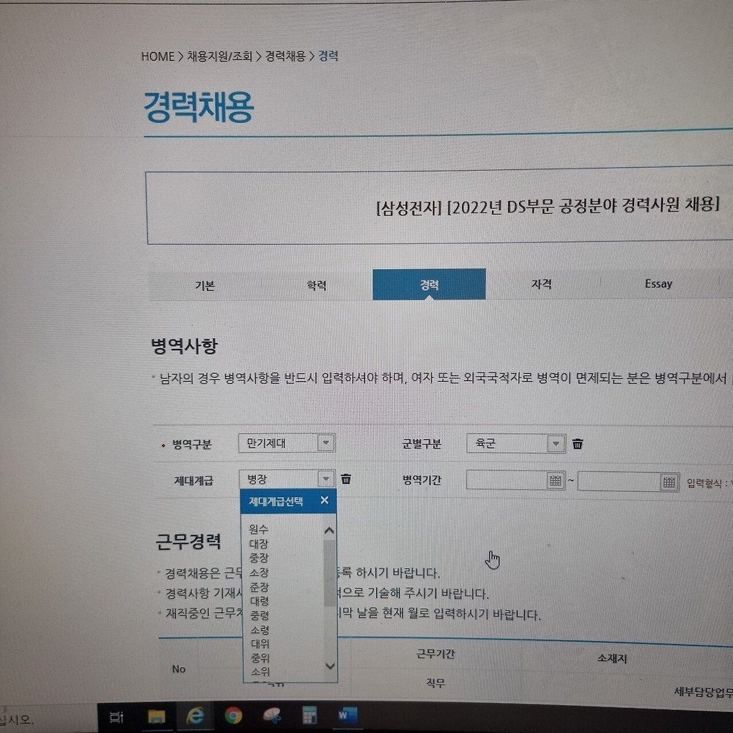Open the Snipping Tool on the taskbar
Image resolution: width=733 pixels, height=733 pixels.
tap(272, 715)
